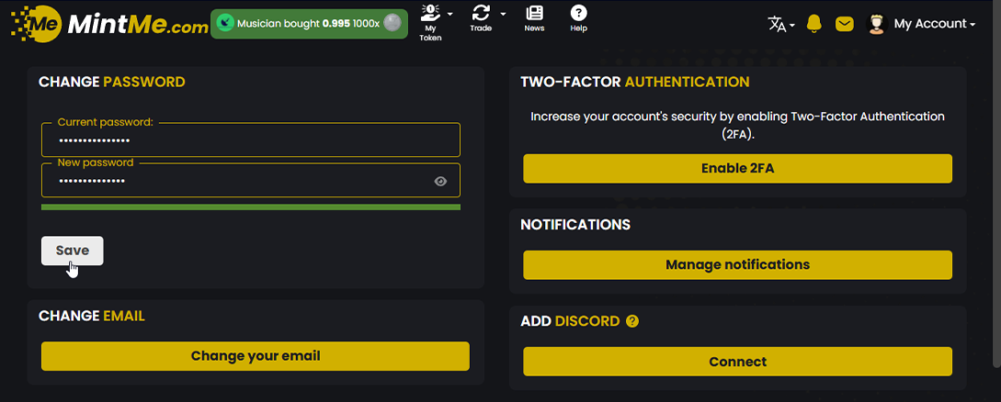Expand the Trade dropdown arrow

[503, 14]
